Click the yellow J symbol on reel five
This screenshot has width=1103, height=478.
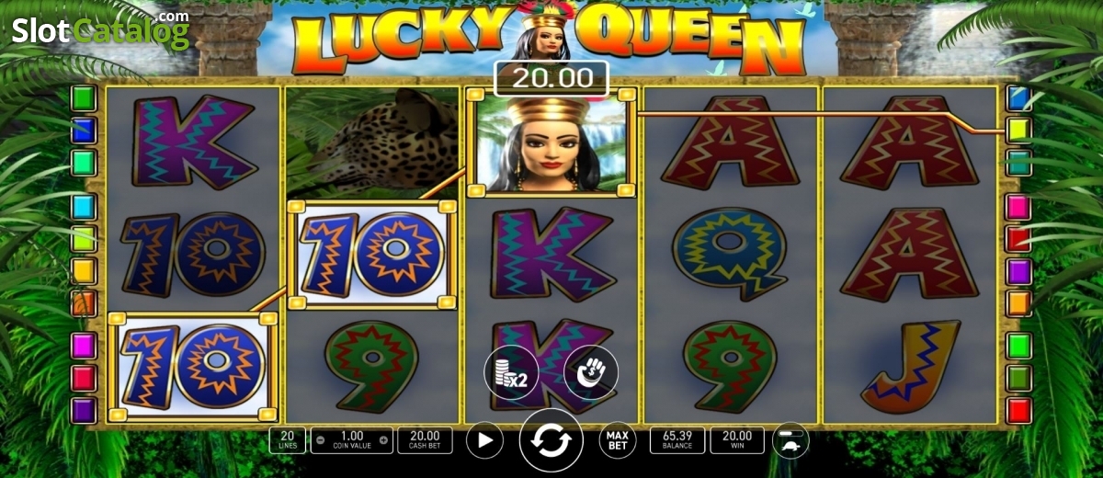click(x=910, y=367)
